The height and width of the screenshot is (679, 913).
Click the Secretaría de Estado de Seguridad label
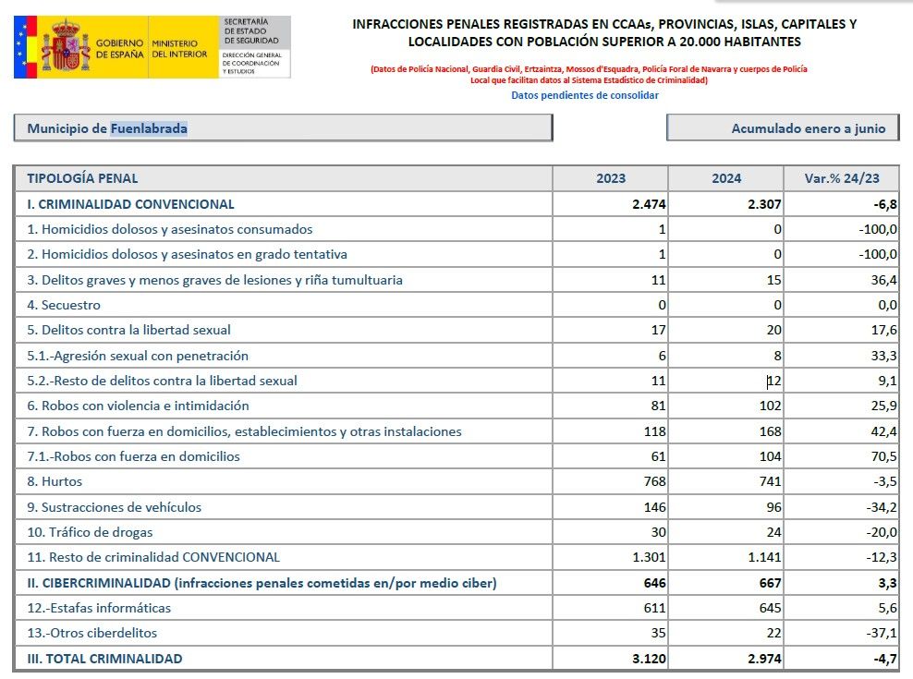[246, 31]
